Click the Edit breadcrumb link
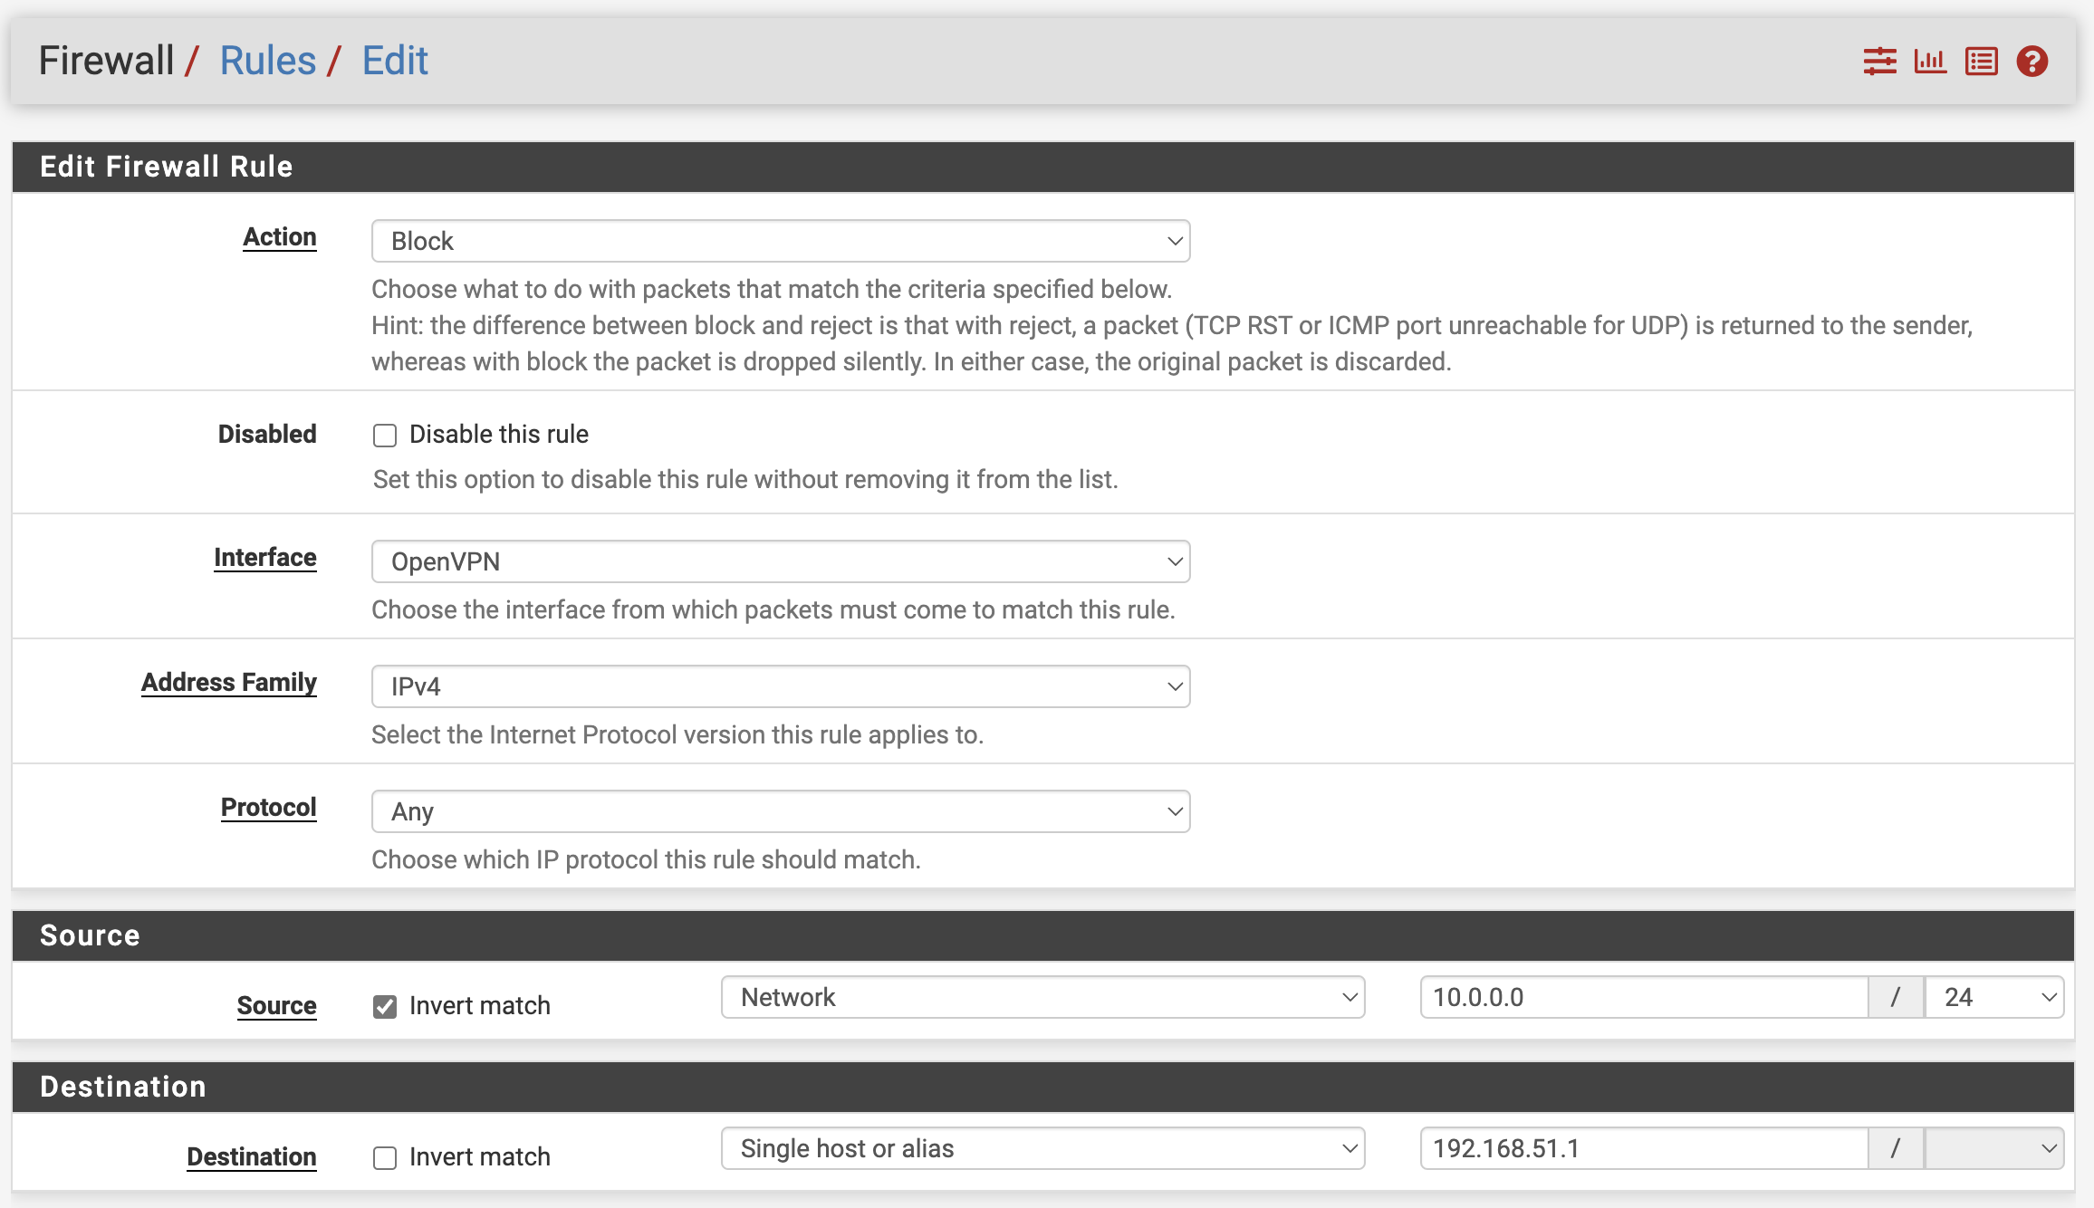This screenshot has height=1208, width=2094. click(395, 62)
